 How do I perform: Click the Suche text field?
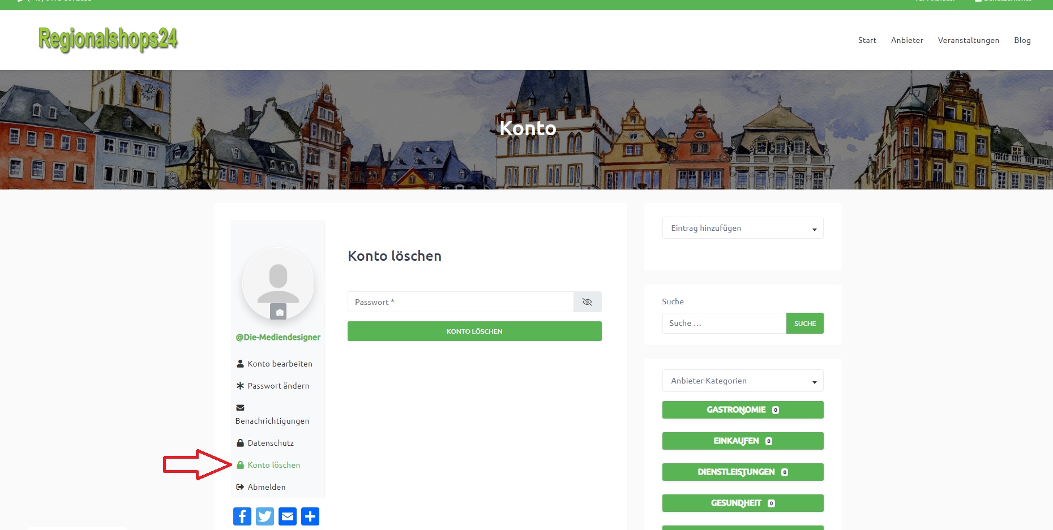coord(724,323)
